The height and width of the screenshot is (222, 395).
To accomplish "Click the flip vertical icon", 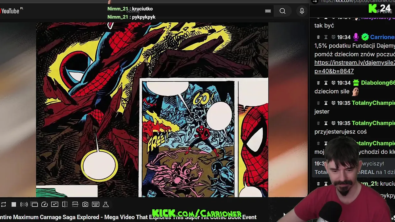I will click(x=75, y=204).
